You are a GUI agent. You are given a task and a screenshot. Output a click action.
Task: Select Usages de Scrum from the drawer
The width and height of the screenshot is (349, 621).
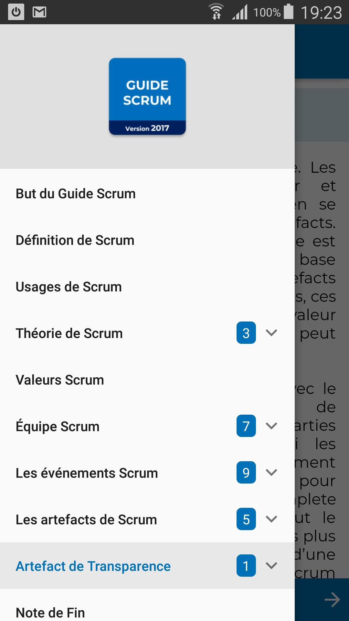point(69,287)
